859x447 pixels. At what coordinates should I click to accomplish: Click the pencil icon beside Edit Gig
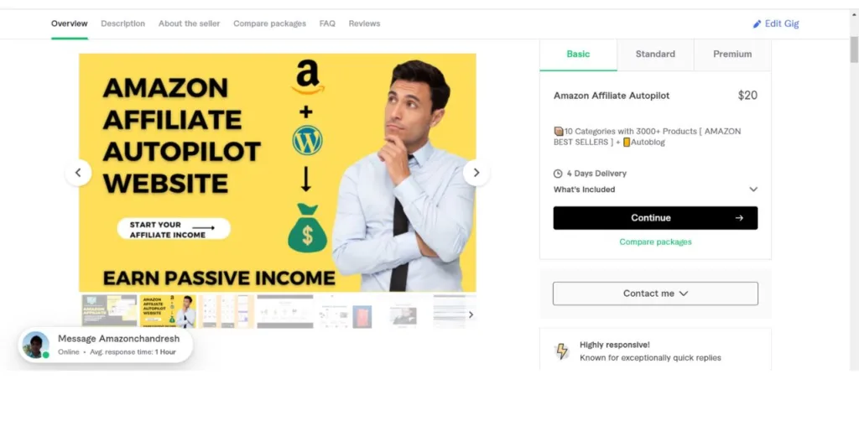pyautogui.click(x=757, y=24)
